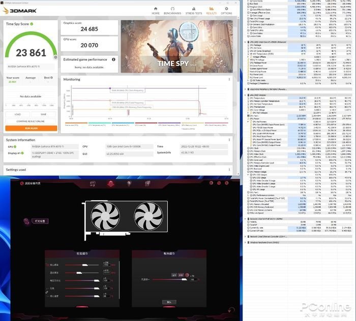Expand the ASUS ROG motherboard sensor section
Viewport: 356px width, 321px height.
(245, 89)
